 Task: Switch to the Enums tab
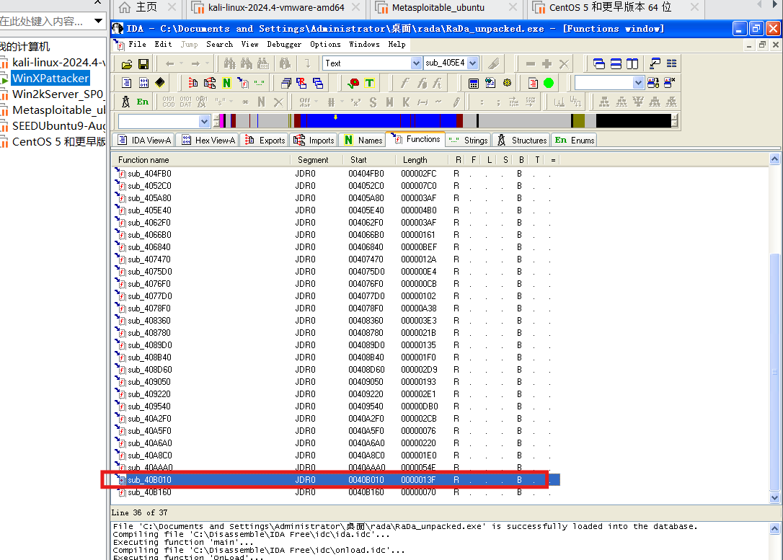point(574,141)
